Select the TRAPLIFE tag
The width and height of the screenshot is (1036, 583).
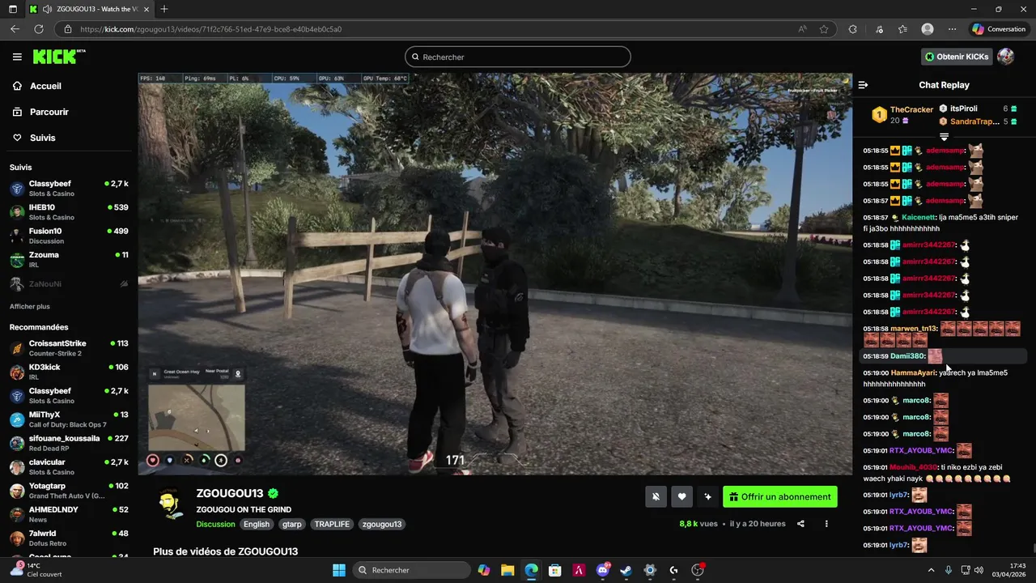click(x=332, y=524)
